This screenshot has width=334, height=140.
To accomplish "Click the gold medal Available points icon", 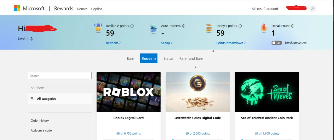I will pos(98,28).
